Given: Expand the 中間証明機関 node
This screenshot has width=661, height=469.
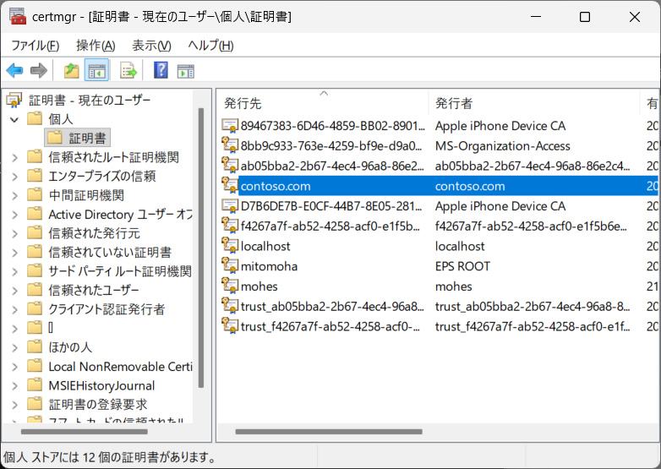Looking at the screenshot, I should [14, 195].
